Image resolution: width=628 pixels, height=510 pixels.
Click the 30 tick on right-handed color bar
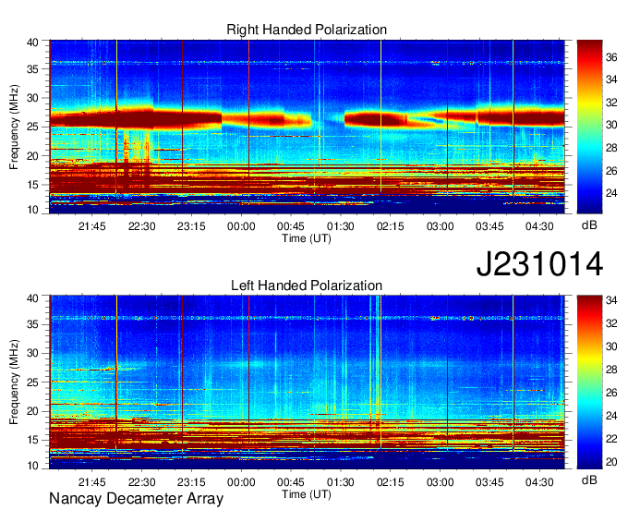coord(611,125)
